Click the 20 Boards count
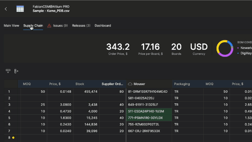Screen dimensions: 252x142 click(x=176, y=47)
